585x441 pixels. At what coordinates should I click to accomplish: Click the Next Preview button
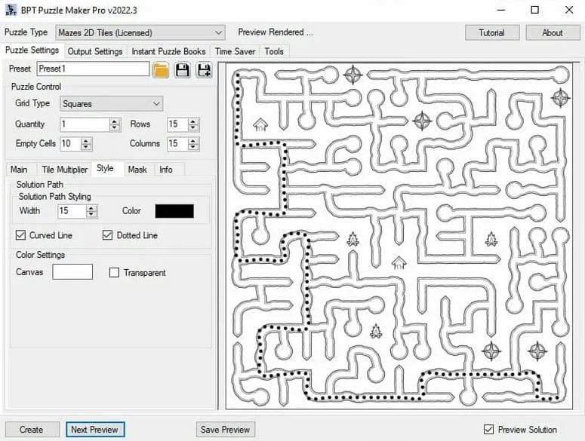pos(94,430)
